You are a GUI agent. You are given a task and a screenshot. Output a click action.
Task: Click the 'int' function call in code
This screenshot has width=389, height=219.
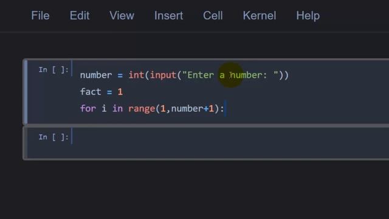pos(136,75)
